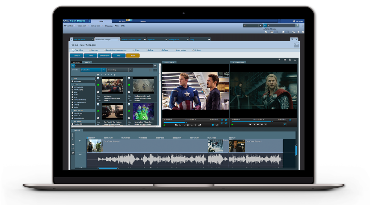370x205 pixels.
Task: Switch media bin to list view
Action: tap(151, 70)
